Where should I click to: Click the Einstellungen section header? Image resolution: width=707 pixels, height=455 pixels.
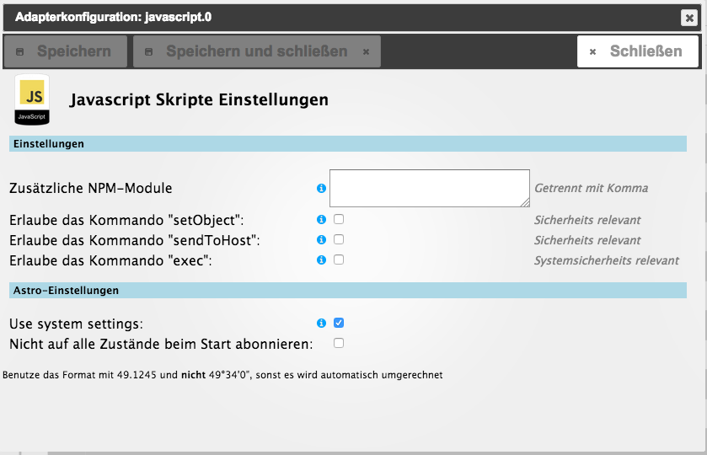click(x=348, y=144)
